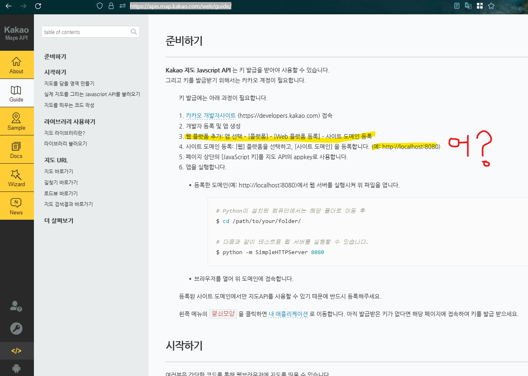Click the 'python -m SimpleHTTPServer 8080' code line

point(270,252)
